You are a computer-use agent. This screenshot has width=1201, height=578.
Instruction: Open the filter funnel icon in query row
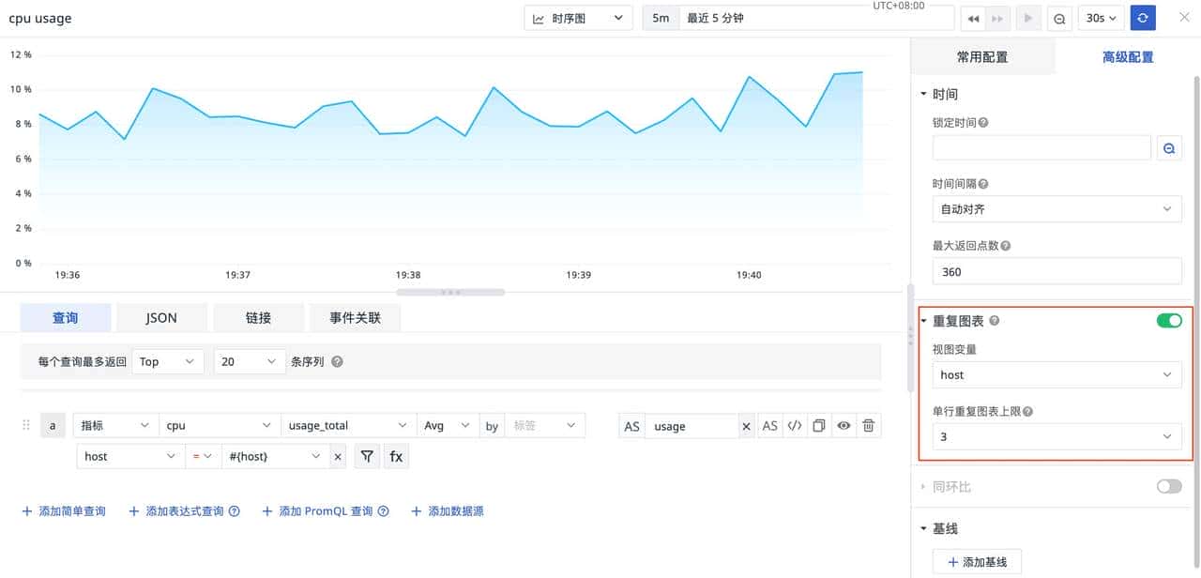point(367,456)
